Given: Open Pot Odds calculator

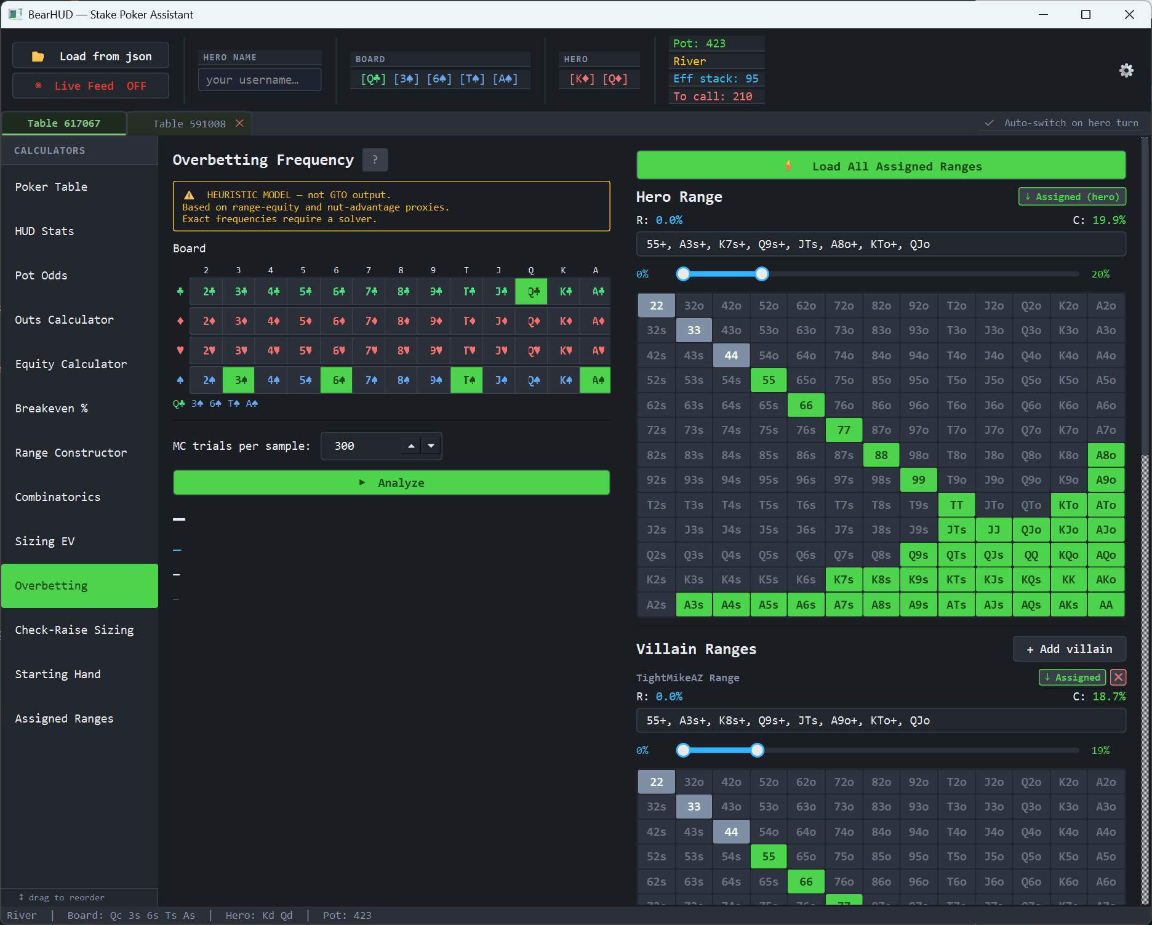Looking at the screenshot, I should (80, 275).
